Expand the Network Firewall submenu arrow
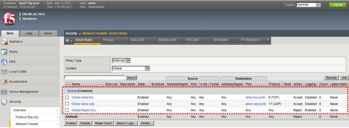 click(x=58, y=124)
